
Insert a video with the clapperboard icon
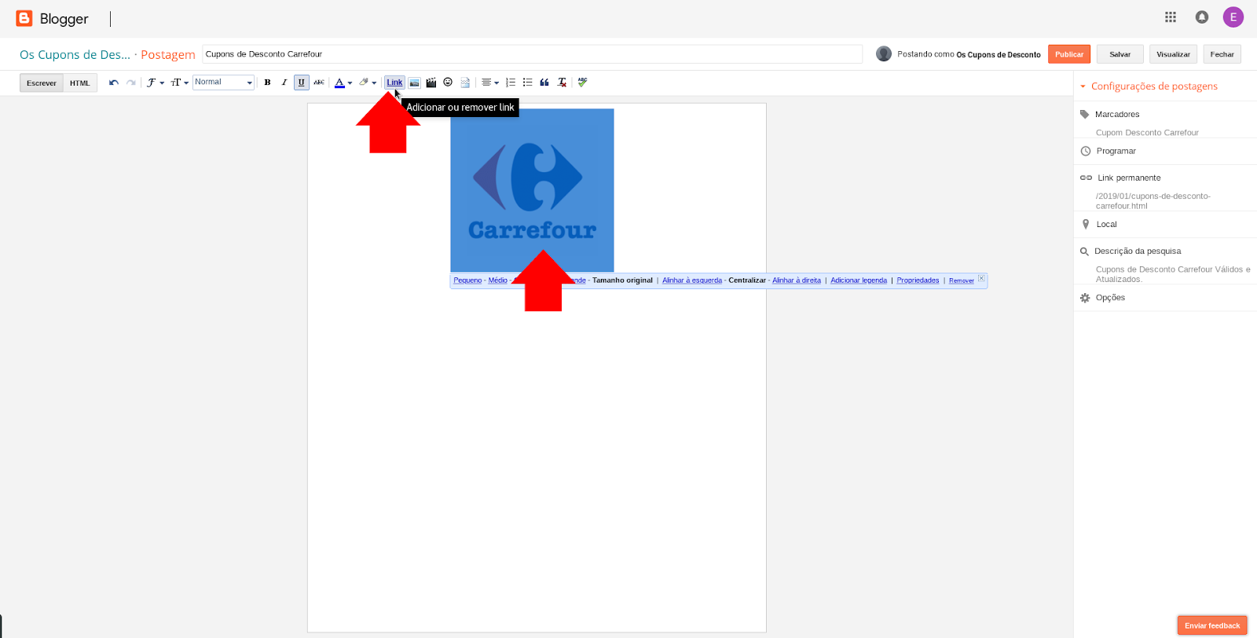coord(431,82)
